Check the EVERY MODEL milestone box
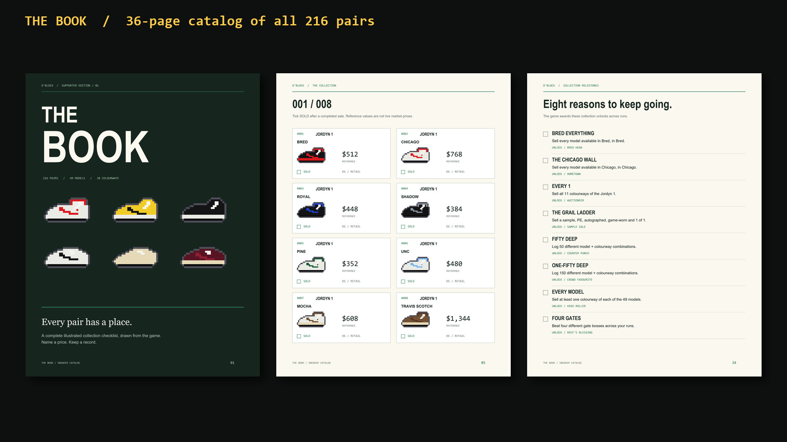Viewport: 787px width, 442px height. pos(546,293)
